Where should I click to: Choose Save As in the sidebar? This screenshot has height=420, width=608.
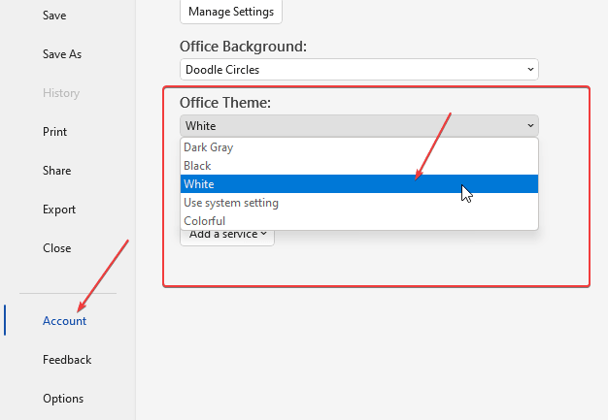coord(62,54)
